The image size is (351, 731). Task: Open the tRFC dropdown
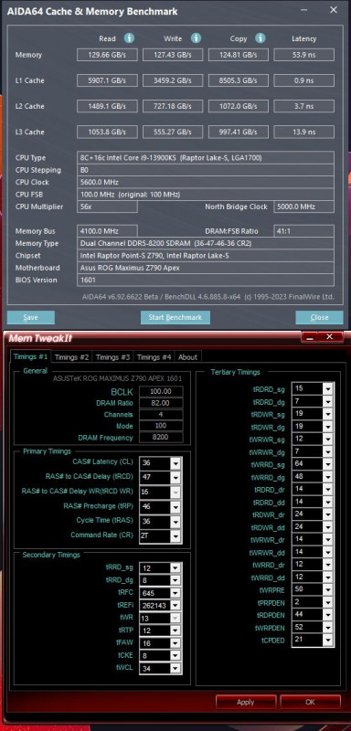pyautogui.click(x=175, y=593)
